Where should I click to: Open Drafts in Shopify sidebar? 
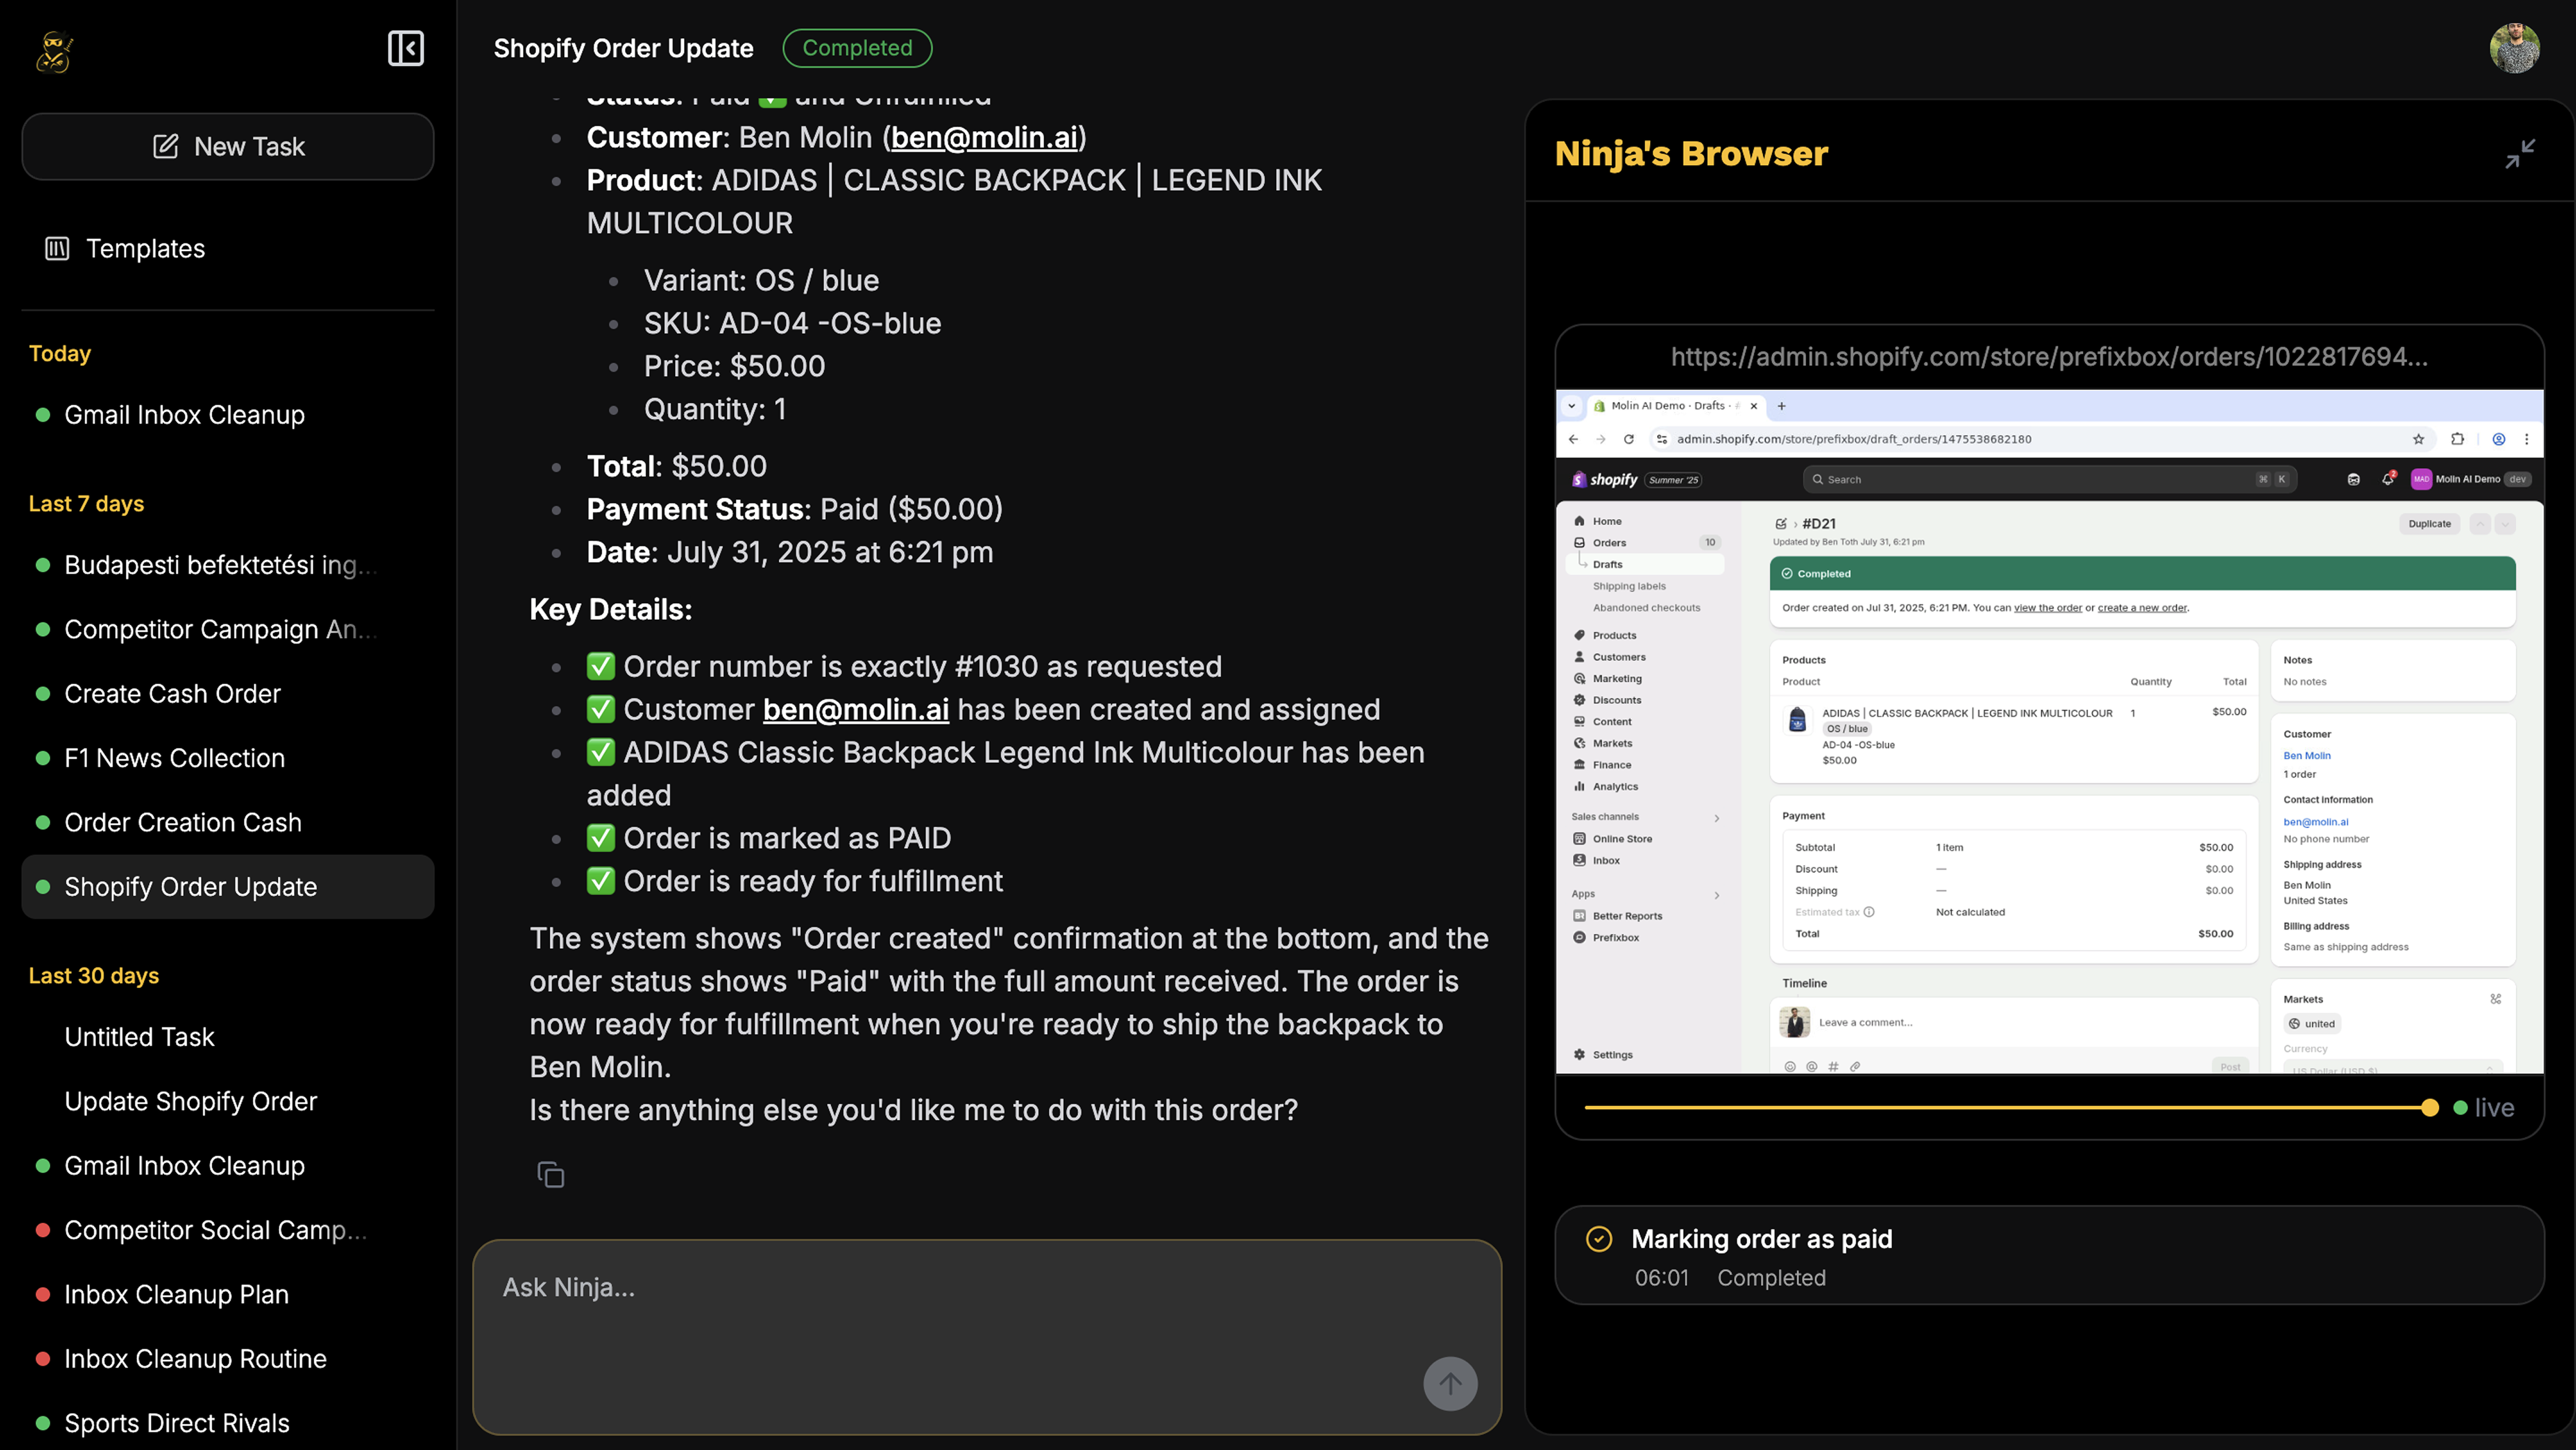(x=1607, y=564)
